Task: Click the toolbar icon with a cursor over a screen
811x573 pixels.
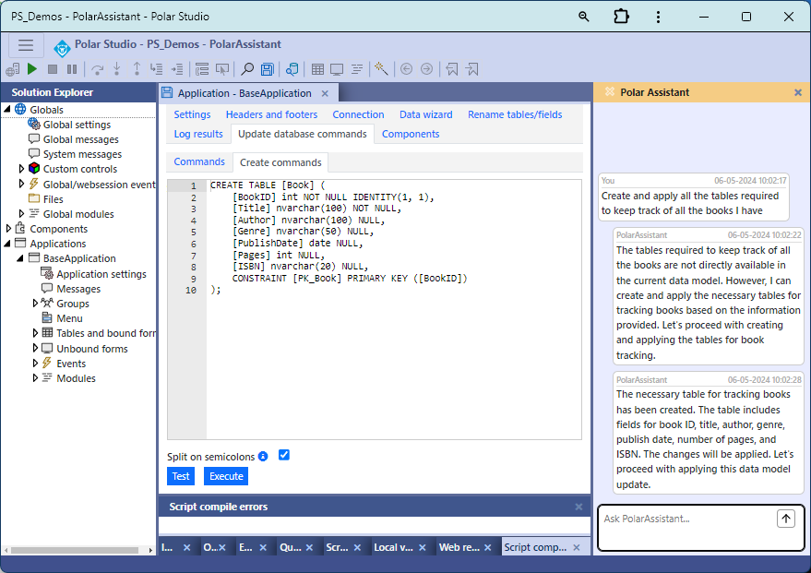Action: click(x=222, y=69)
